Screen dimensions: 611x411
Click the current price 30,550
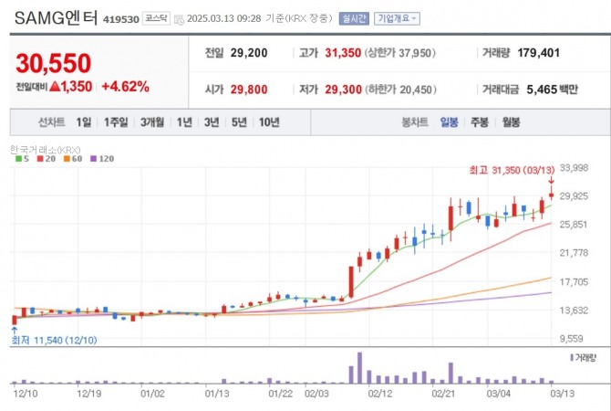pyautogui.click(x=54, y=63)
